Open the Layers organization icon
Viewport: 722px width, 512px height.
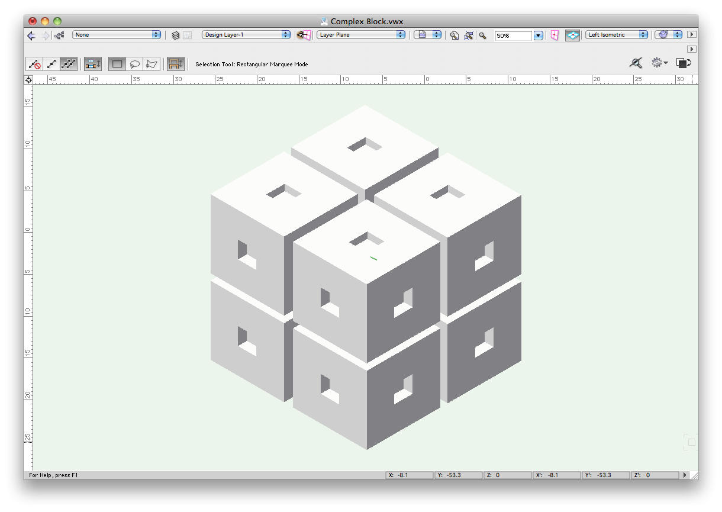(x=176, y=36)
